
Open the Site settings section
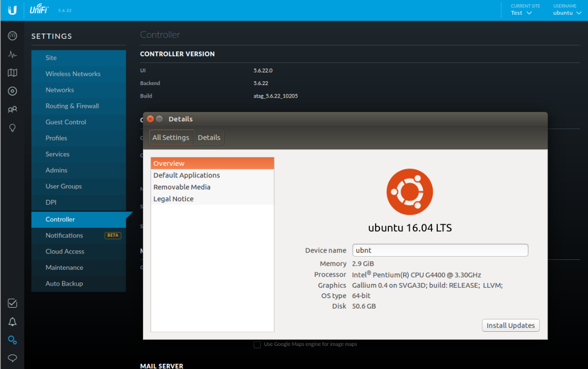(x=79, y=58)
